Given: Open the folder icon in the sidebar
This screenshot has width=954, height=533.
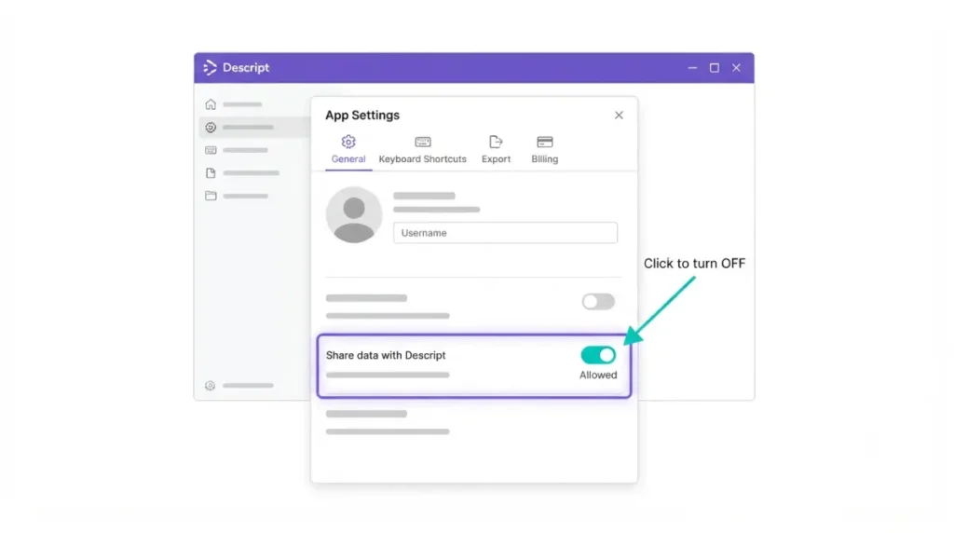Looking at the screenshot, I should (x=211, y=196).
